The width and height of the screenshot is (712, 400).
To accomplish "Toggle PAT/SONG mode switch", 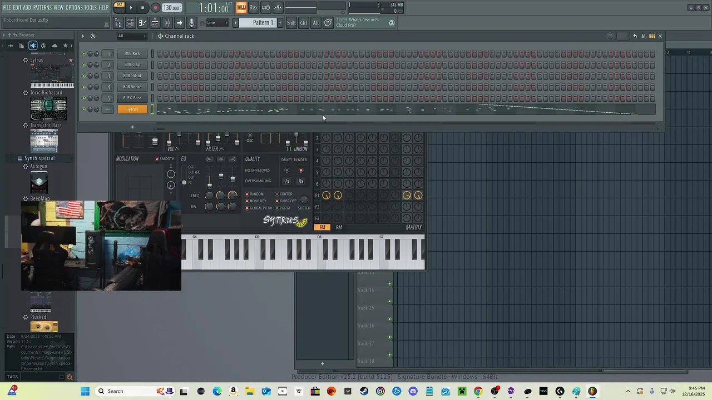I will coord(119,7).
